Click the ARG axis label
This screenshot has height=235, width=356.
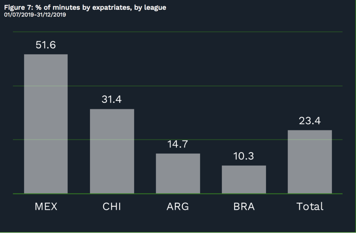coord(178,207)
